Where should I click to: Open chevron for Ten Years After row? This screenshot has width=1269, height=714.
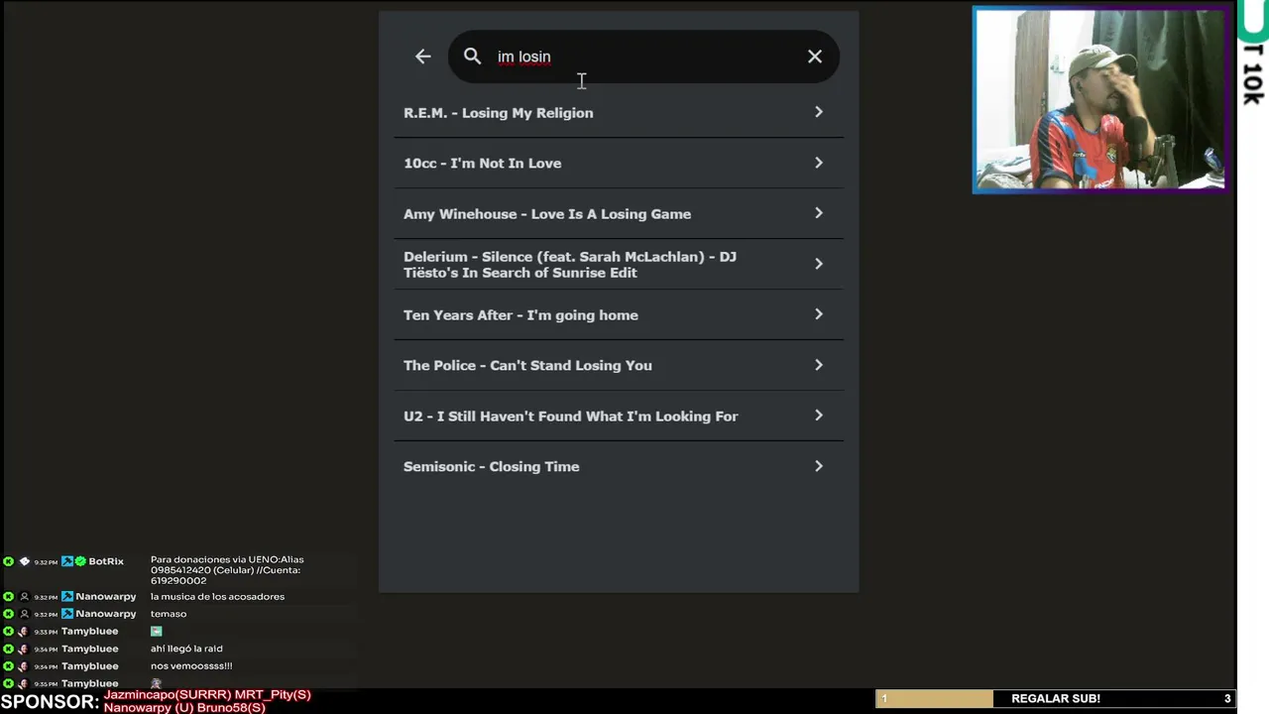tap(819, 314)
